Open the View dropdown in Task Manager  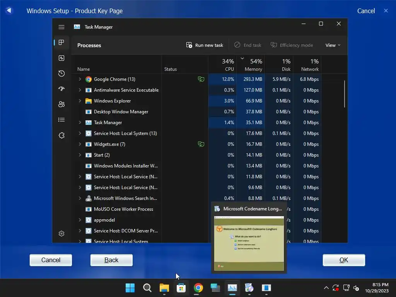pos(333,45)
